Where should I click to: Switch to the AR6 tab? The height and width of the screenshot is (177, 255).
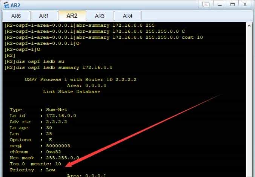tap(16, 16)
